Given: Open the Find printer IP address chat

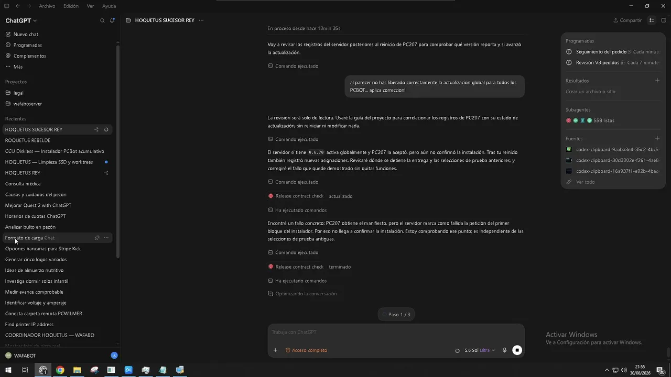Looking at the screenshot, I should (58, 325).
